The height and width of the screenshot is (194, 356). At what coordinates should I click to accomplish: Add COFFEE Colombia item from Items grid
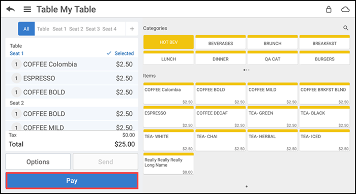168,93
